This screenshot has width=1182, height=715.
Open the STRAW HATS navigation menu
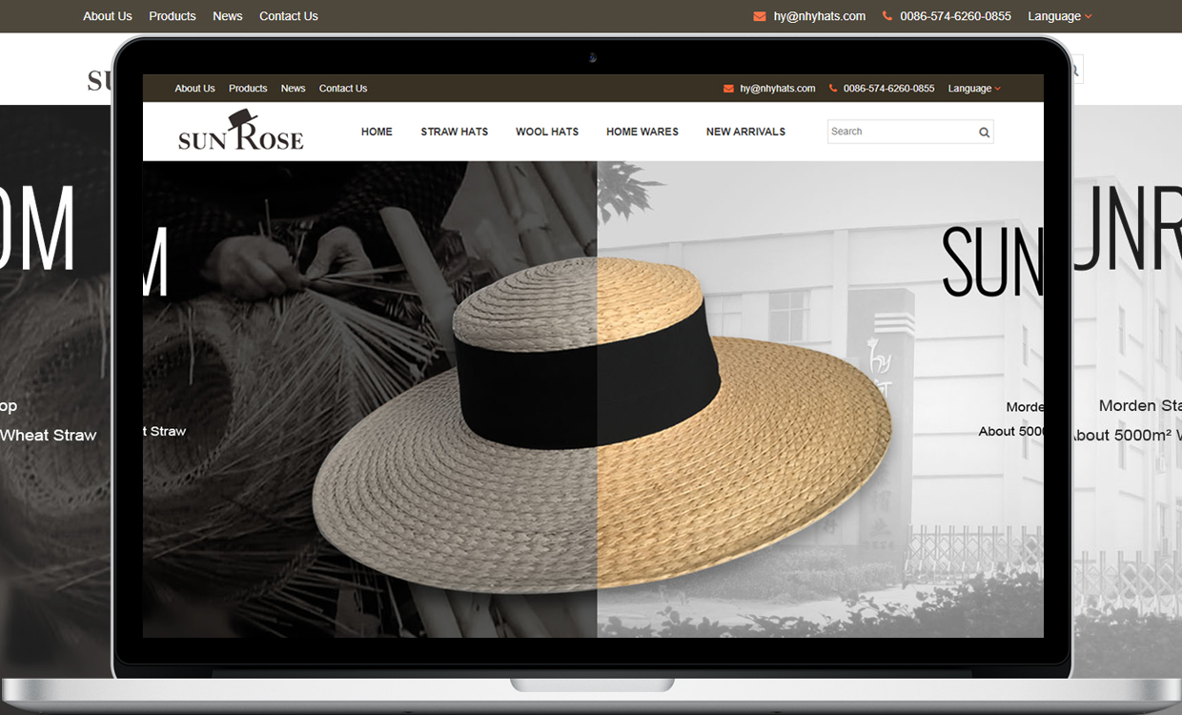click(454, 132)
